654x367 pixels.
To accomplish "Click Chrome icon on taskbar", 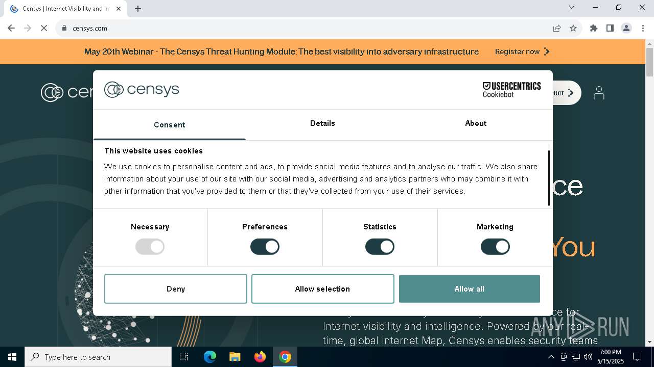I will (x=285, y=357).
